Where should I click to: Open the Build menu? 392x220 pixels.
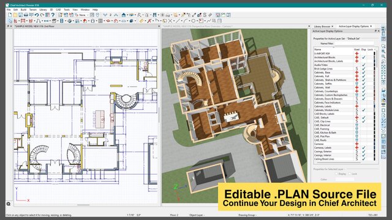coord(23,10)
